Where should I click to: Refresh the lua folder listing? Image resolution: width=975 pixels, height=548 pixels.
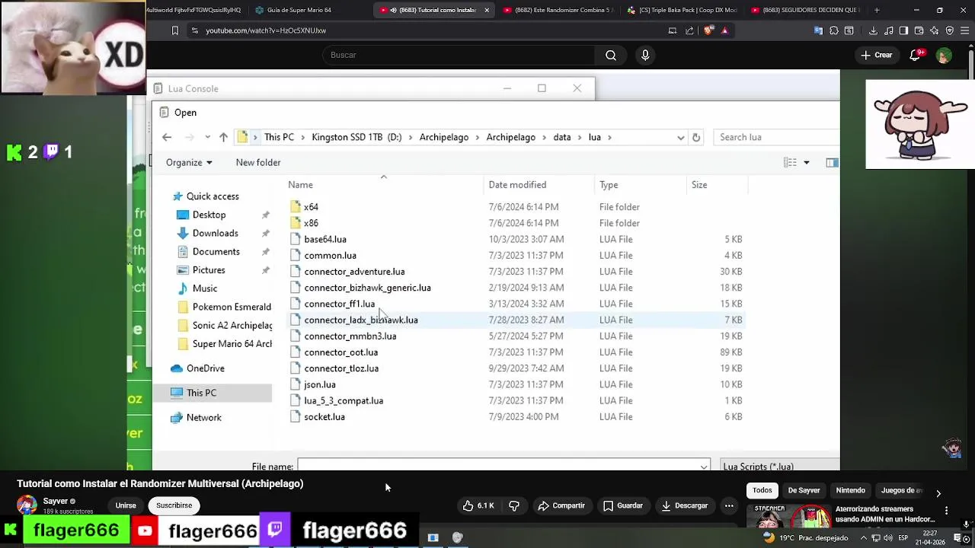coord(695,137)
